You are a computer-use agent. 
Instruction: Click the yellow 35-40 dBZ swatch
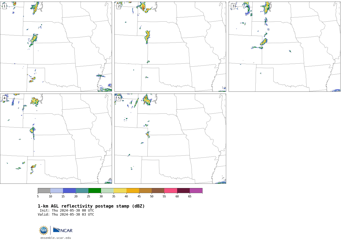[x=120, y=191]
